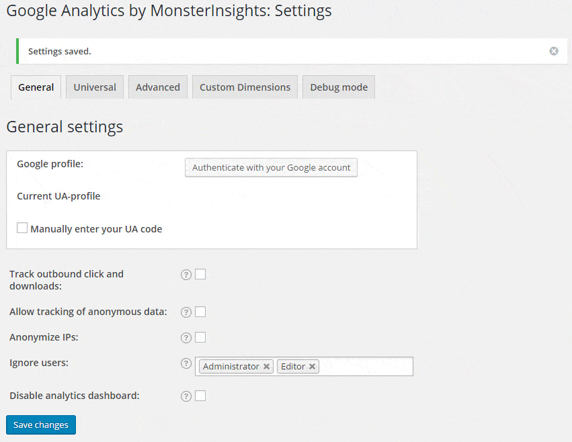Viewport: 572px width, 442px height.
Task: Click the Current UA-profile label
Action: [x=58, y=196]
